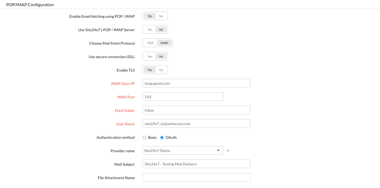This screenshot has width=380, height=188.
Task: Click the POP/IMAP Configuration heading
Action: (x=30, y=5)
